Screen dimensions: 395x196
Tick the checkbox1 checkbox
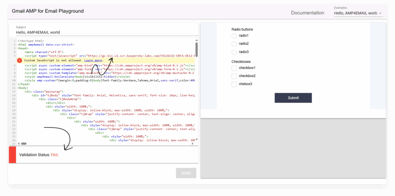point(234,68)
